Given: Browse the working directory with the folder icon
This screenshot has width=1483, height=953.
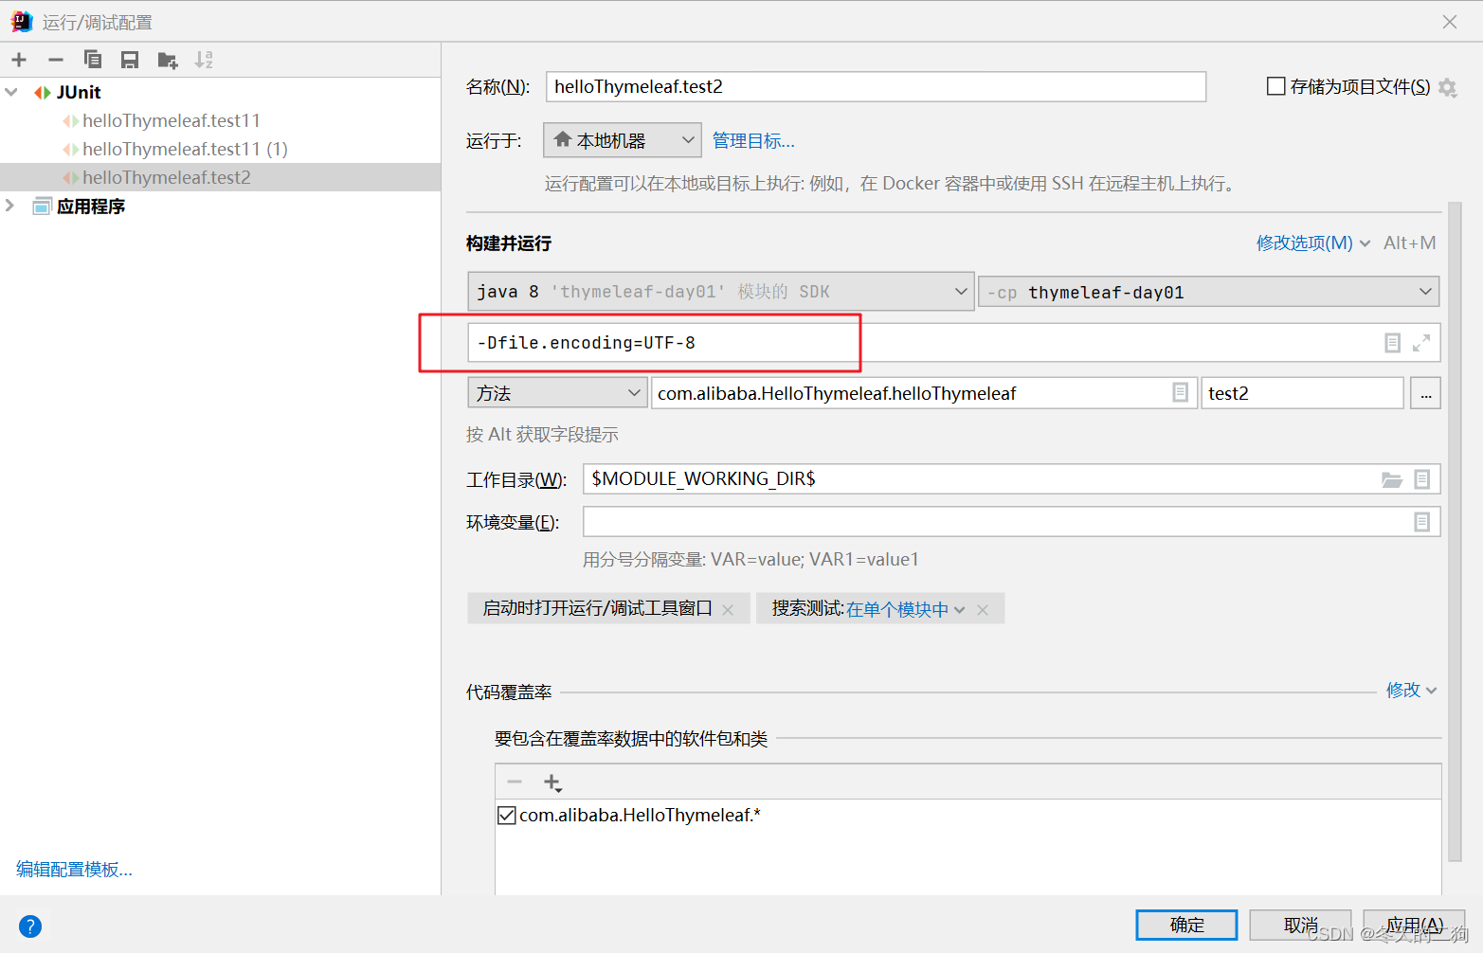Looking at the screenshot, I should 1391,478.
